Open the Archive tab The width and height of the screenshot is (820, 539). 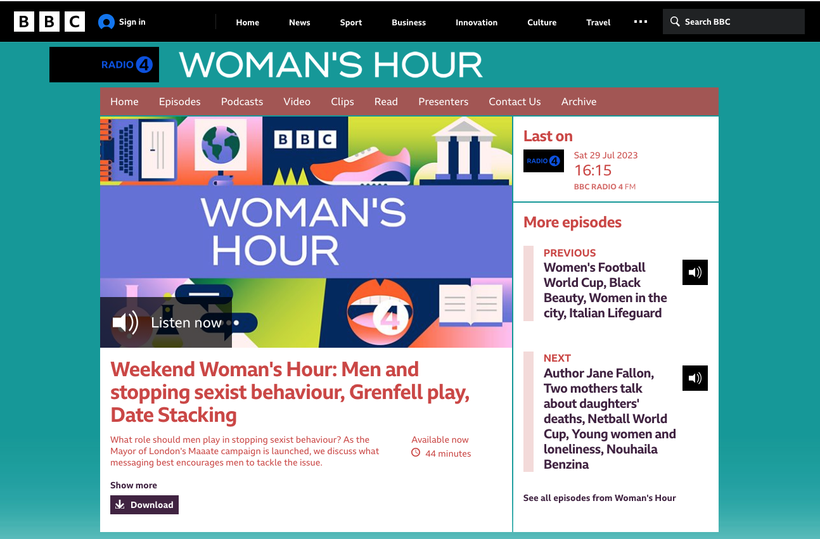point(579,101)
